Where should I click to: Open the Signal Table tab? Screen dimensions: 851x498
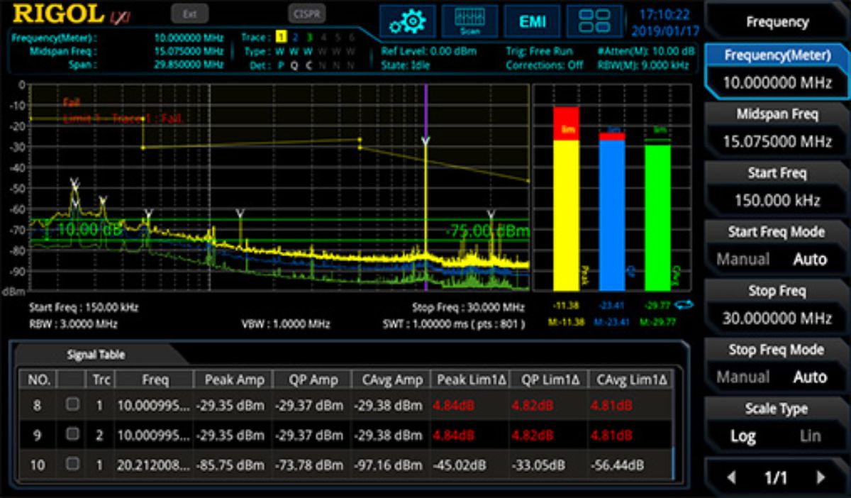click(x=96, y=355)
